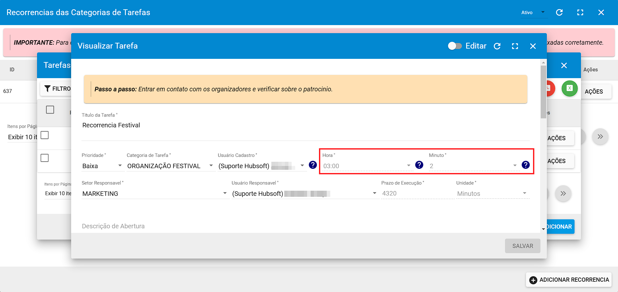Screen dimensions: 618x292
Task: Export Tarefas list to Excel
Action: [569, 88]
